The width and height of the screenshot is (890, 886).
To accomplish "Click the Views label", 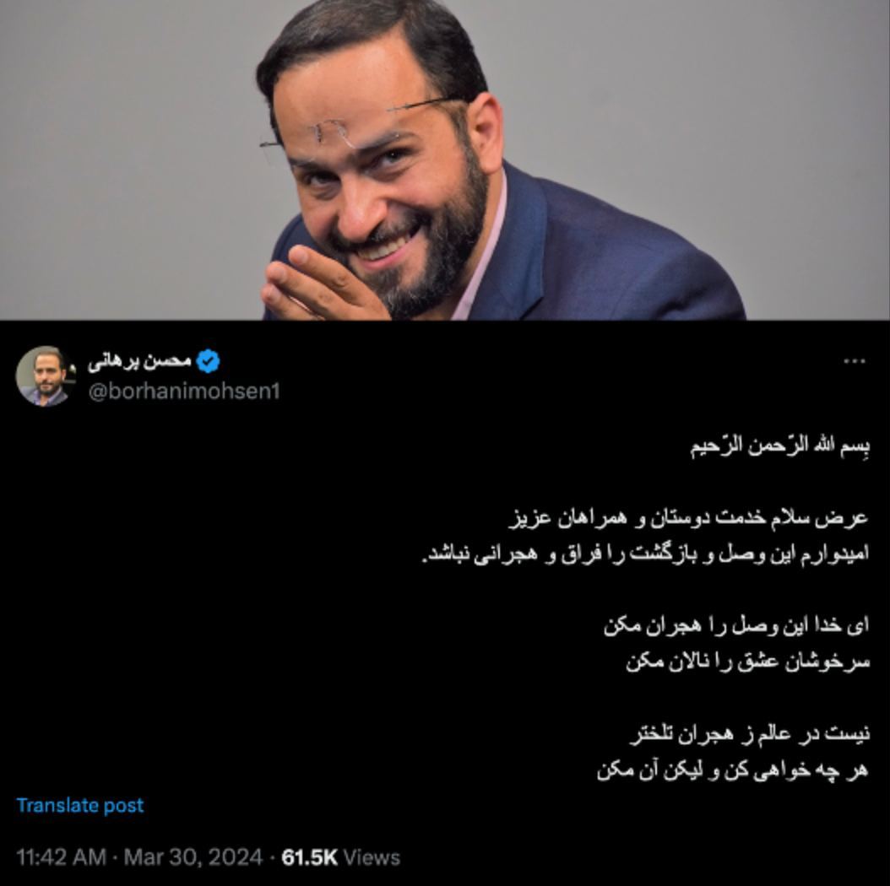I will pyautogui.click(x=372, y=857).
